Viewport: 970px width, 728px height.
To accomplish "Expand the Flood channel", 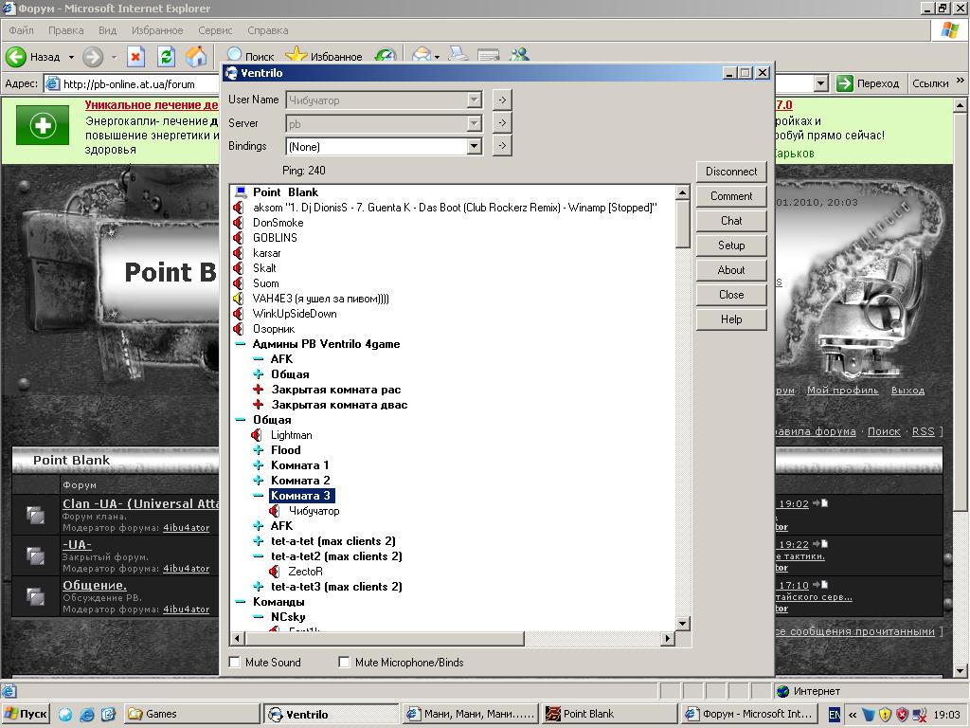I will tap(258, 450).
